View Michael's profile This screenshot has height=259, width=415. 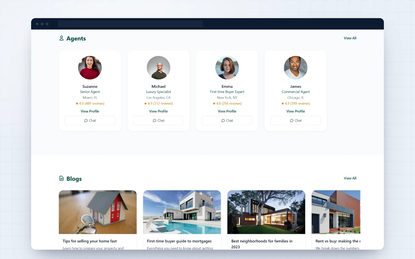click(x=158, y=111)
